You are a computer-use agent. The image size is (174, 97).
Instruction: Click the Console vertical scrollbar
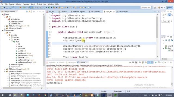(x=172, y=84)
